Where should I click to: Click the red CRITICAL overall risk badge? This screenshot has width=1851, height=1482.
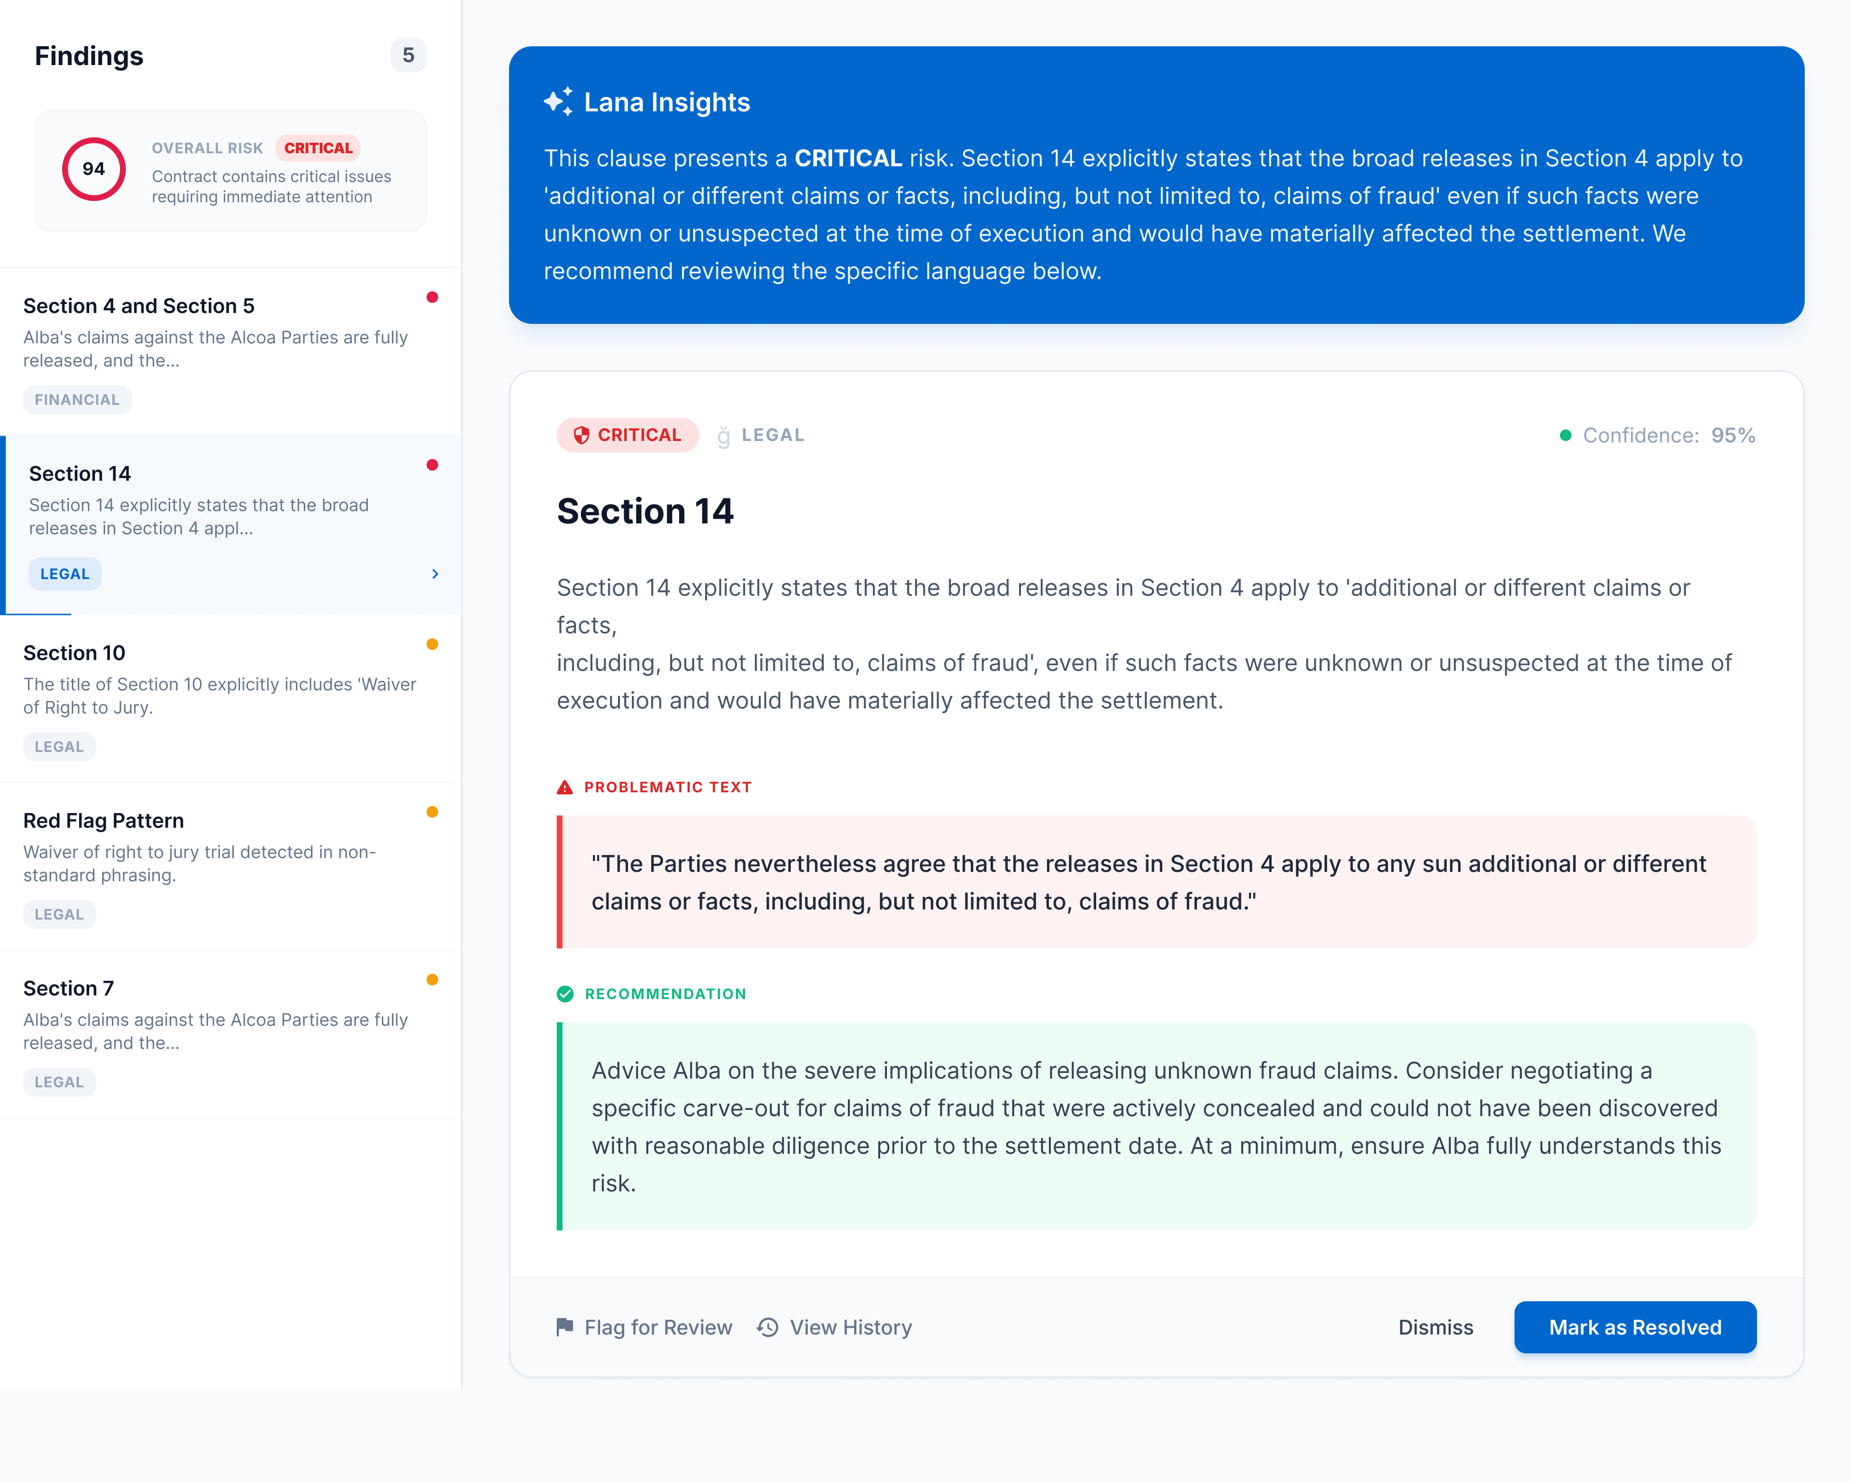[x=319, y=148]
